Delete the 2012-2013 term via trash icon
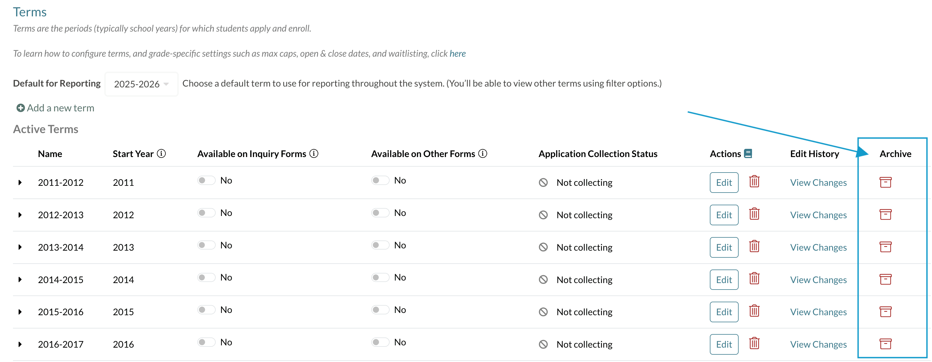 click(x=754, y=214)
